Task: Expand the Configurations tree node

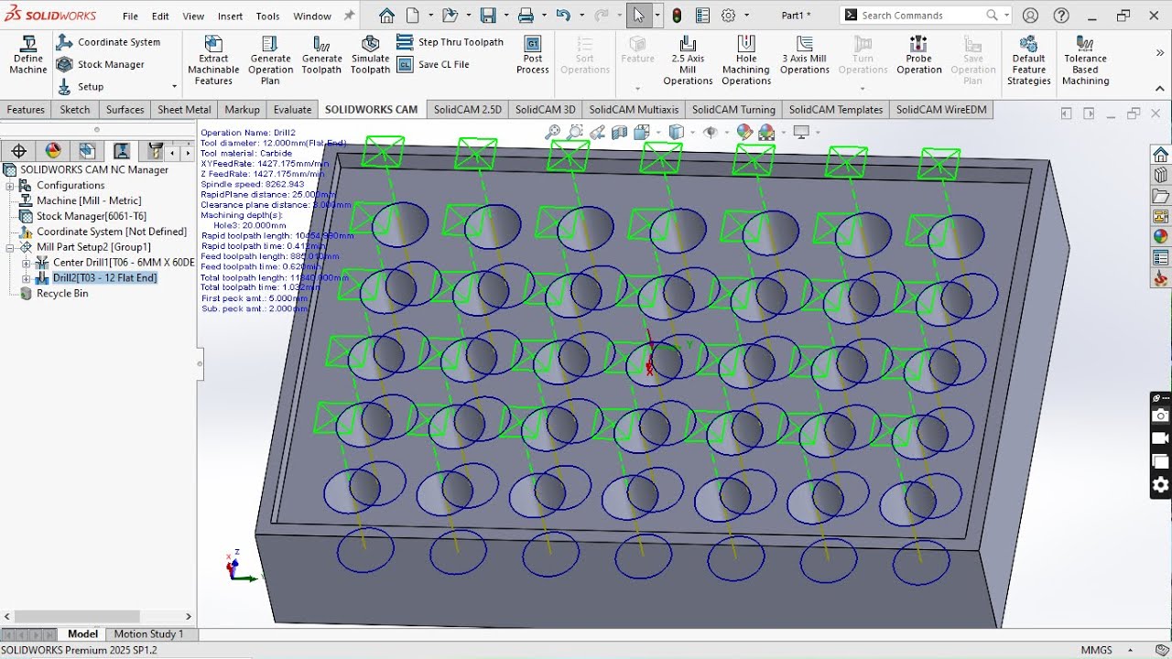Action: tap(10, 186)
